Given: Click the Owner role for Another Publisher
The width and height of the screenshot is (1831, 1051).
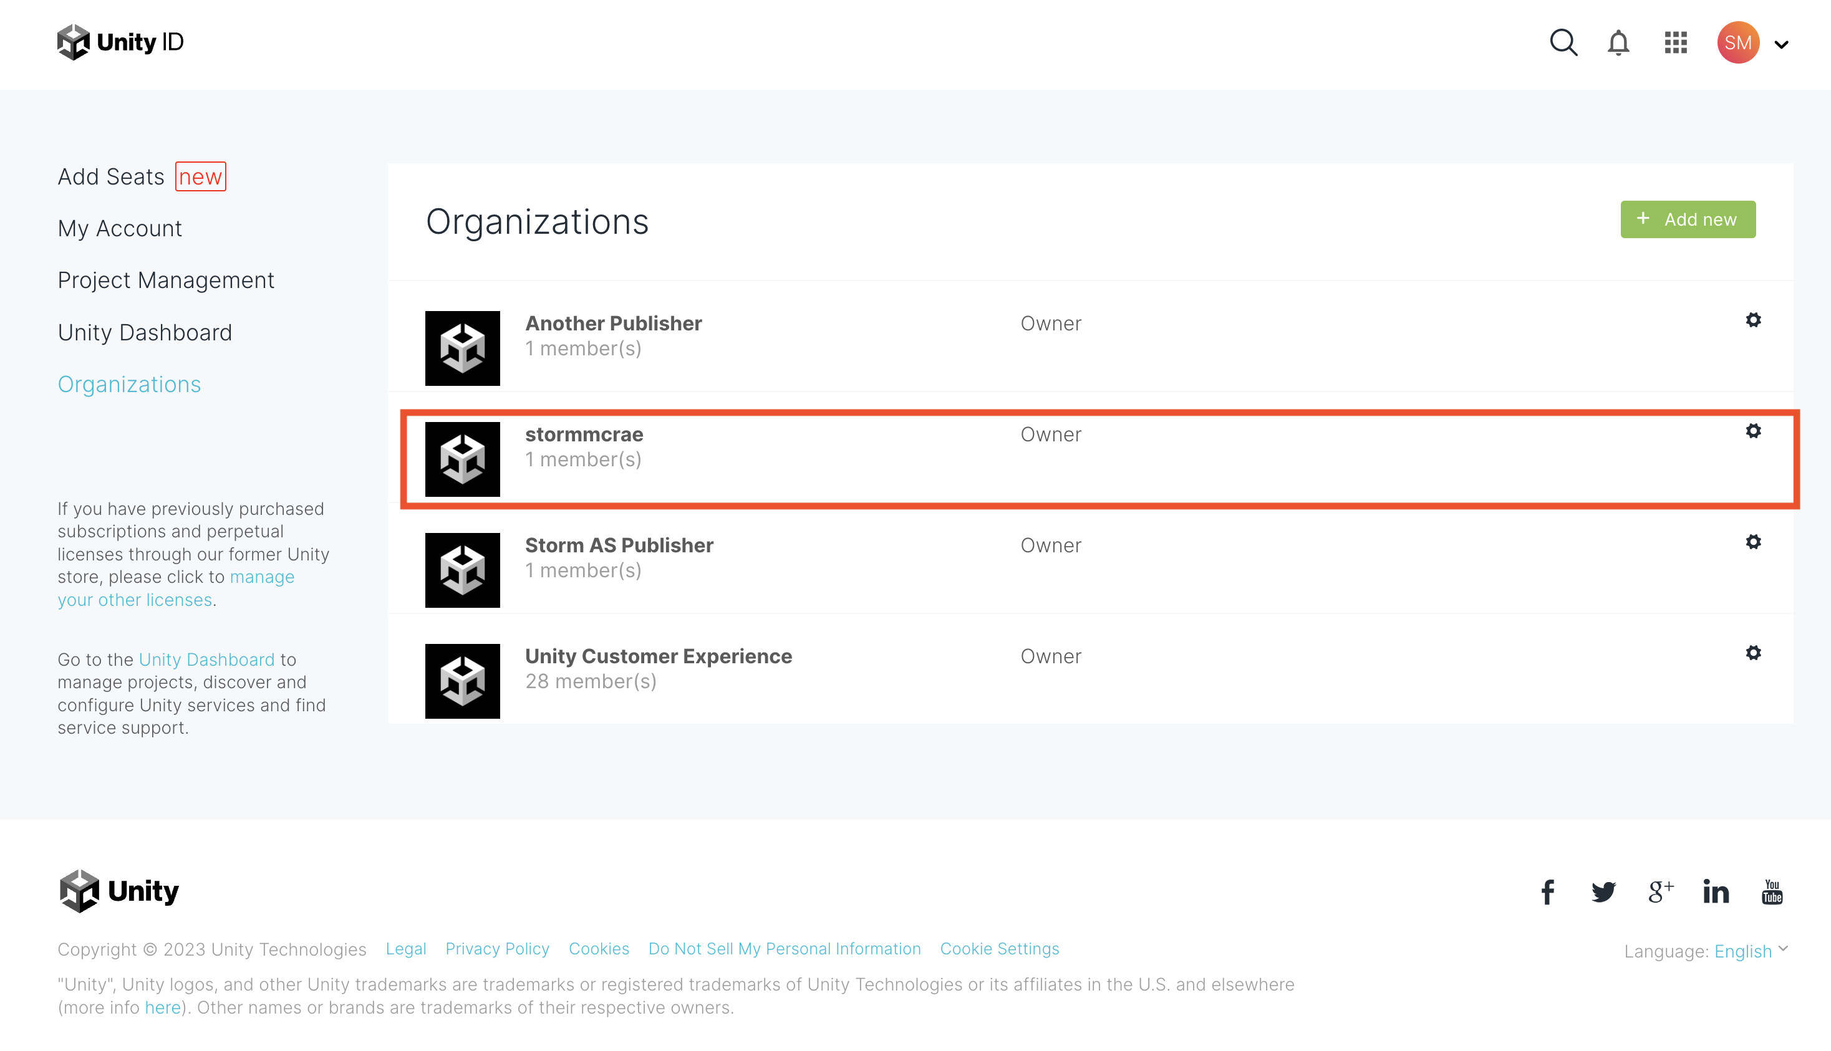Looking at the screenshot, I should point(1050,324).
